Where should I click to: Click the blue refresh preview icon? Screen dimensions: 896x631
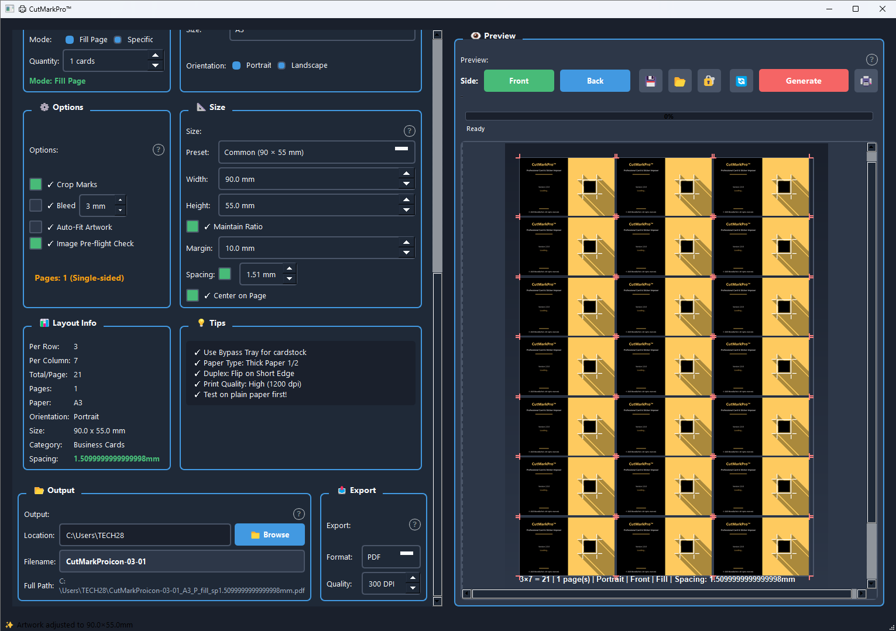coord(741,81)
